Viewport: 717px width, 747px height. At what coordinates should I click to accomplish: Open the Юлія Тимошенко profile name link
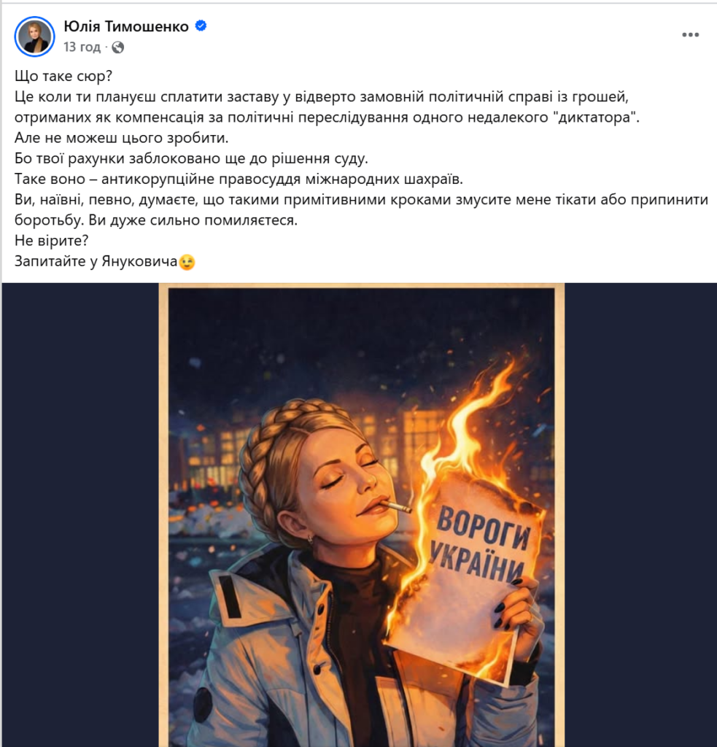point(126,26)
